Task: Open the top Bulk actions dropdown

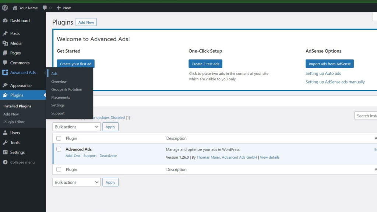Action: click(x=77, y=127)
